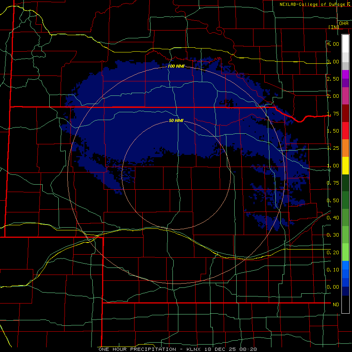Pick the yellow legend swatch
Image resolution: width=352 pixels, height=352 pixels.
click(x=345, y=165)
